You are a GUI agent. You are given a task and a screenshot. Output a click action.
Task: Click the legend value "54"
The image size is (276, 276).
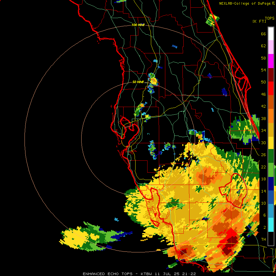point(263,70)
